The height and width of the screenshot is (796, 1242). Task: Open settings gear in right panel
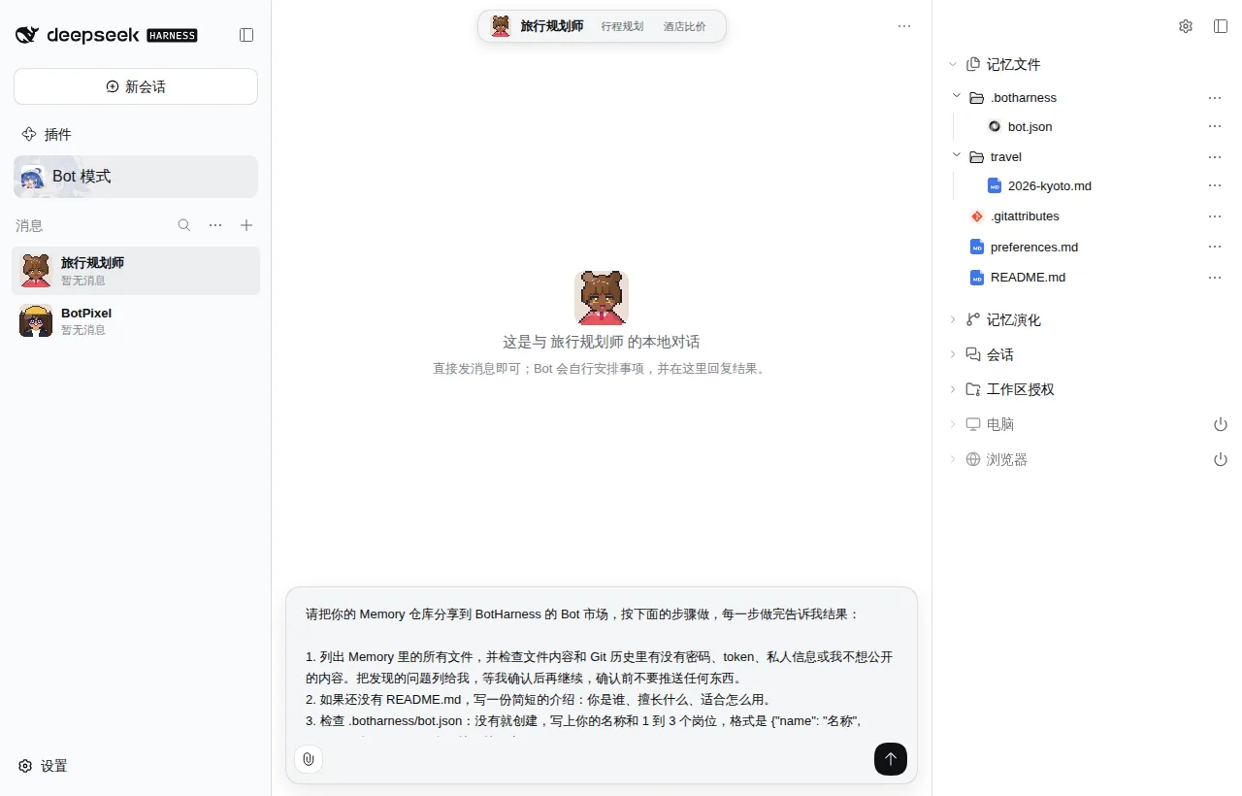coord(1186,26)
